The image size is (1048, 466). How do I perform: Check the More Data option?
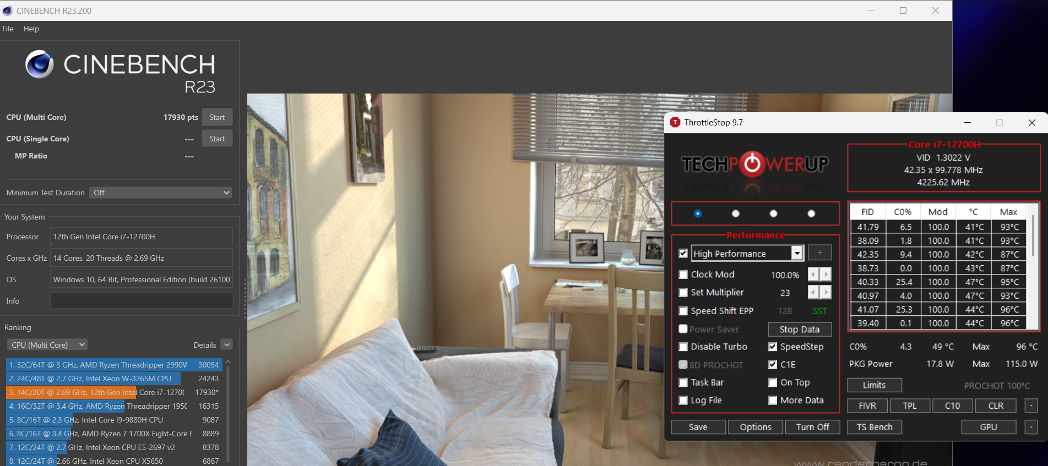773,401
